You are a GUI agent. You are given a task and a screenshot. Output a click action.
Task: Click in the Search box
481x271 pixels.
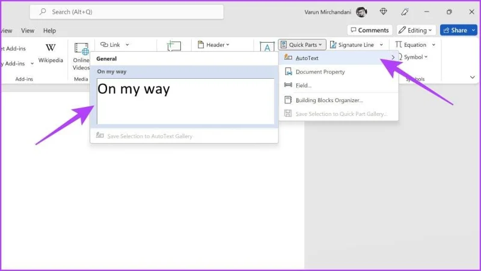[127, 12]
